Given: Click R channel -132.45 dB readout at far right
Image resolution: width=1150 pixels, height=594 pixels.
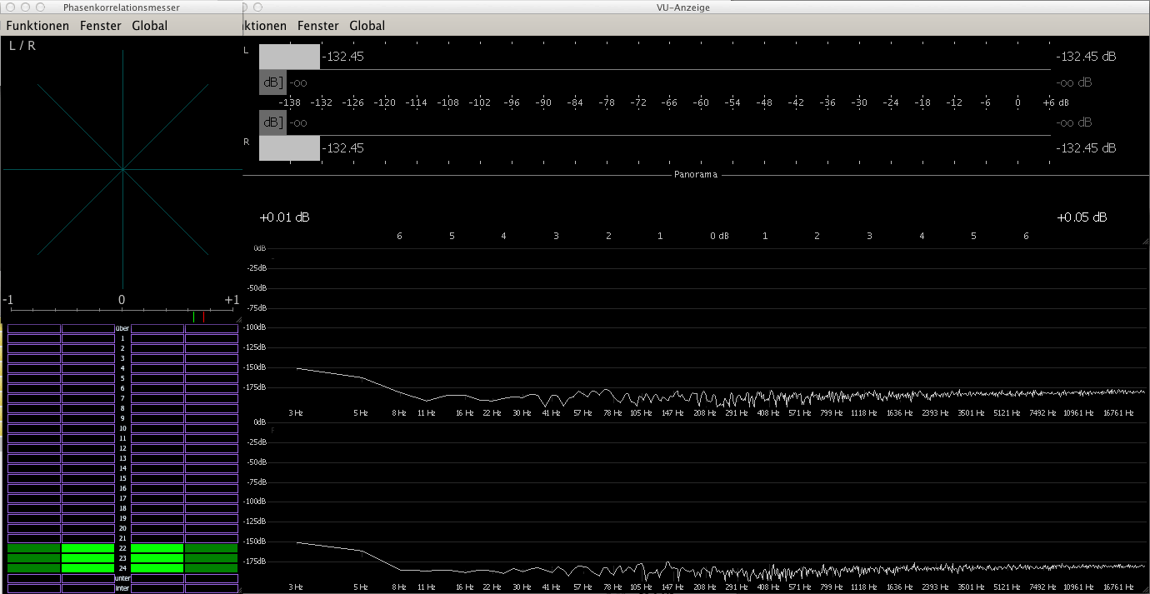Looking at the screenshot, I should click(x=1086, y=148).
